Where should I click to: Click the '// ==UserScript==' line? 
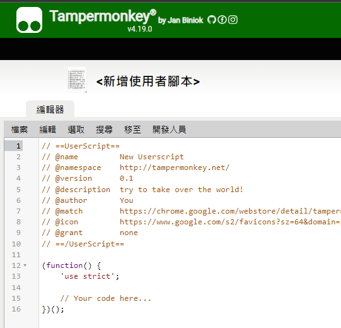tap(81, 146)
